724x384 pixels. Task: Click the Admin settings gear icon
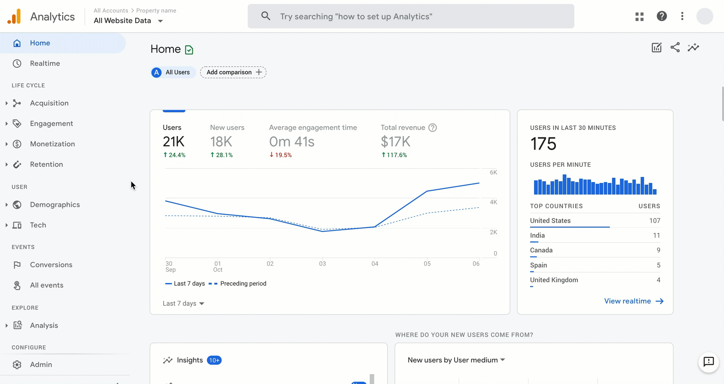tap(17, 364)
